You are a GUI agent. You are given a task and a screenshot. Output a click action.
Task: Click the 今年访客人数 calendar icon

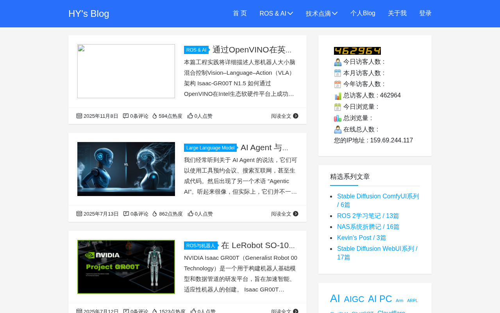click(338, 84)
